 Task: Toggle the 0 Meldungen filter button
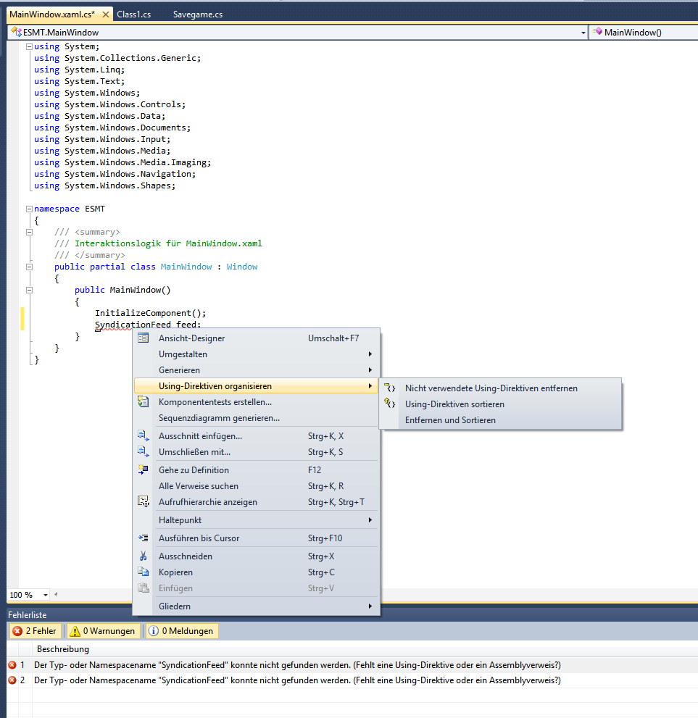click(182, 631)
